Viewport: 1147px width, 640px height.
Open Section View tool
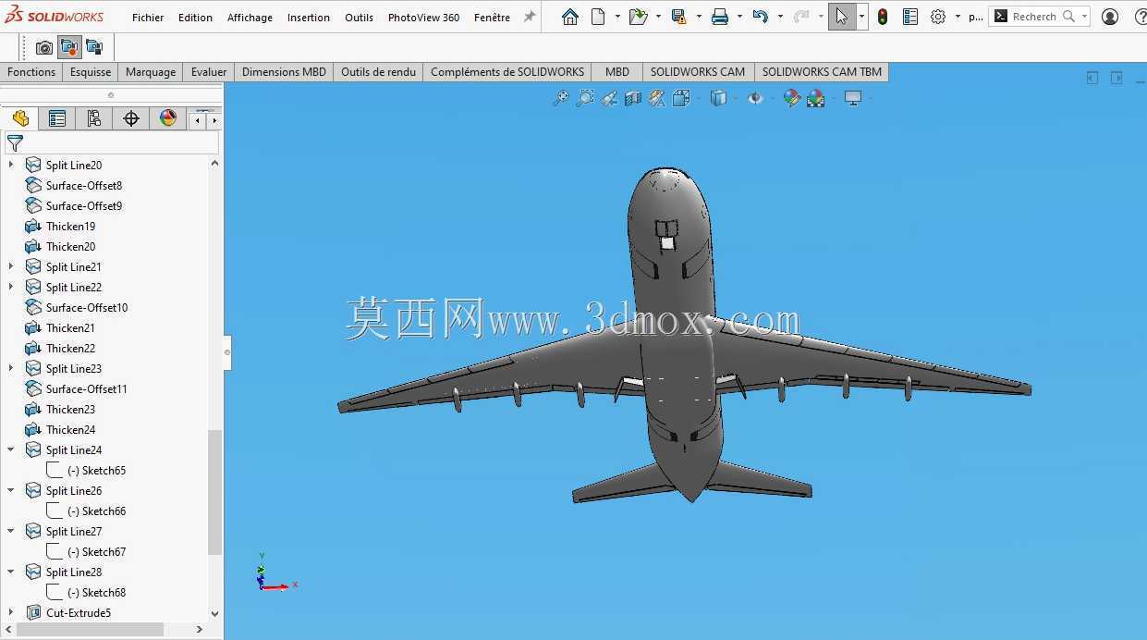(x=633, y=98)
